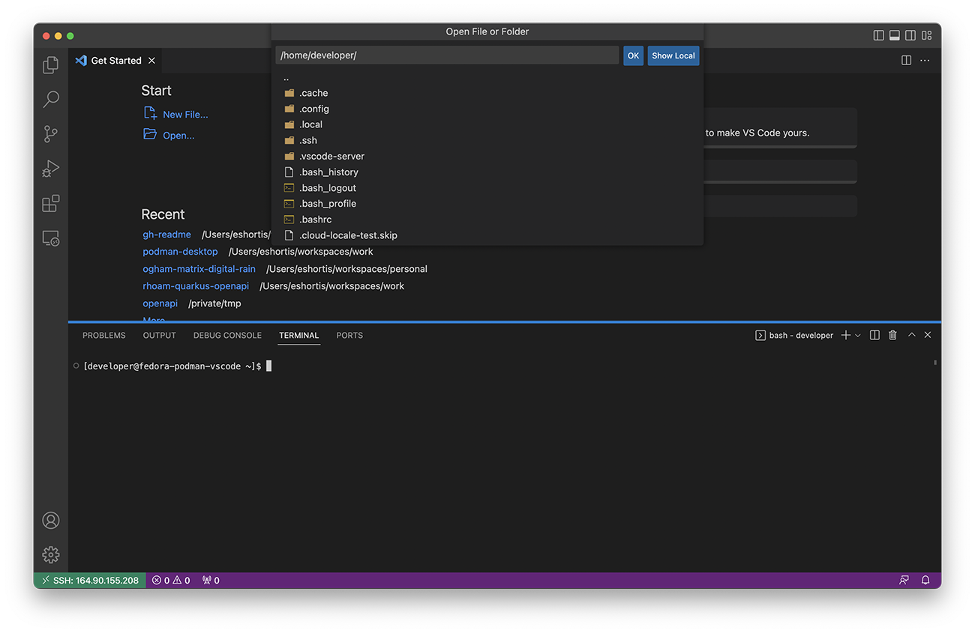The height and width of the screenshot is (633, 975).
Task: Open the Accounts menu icon
Action: tap(50, 520)
